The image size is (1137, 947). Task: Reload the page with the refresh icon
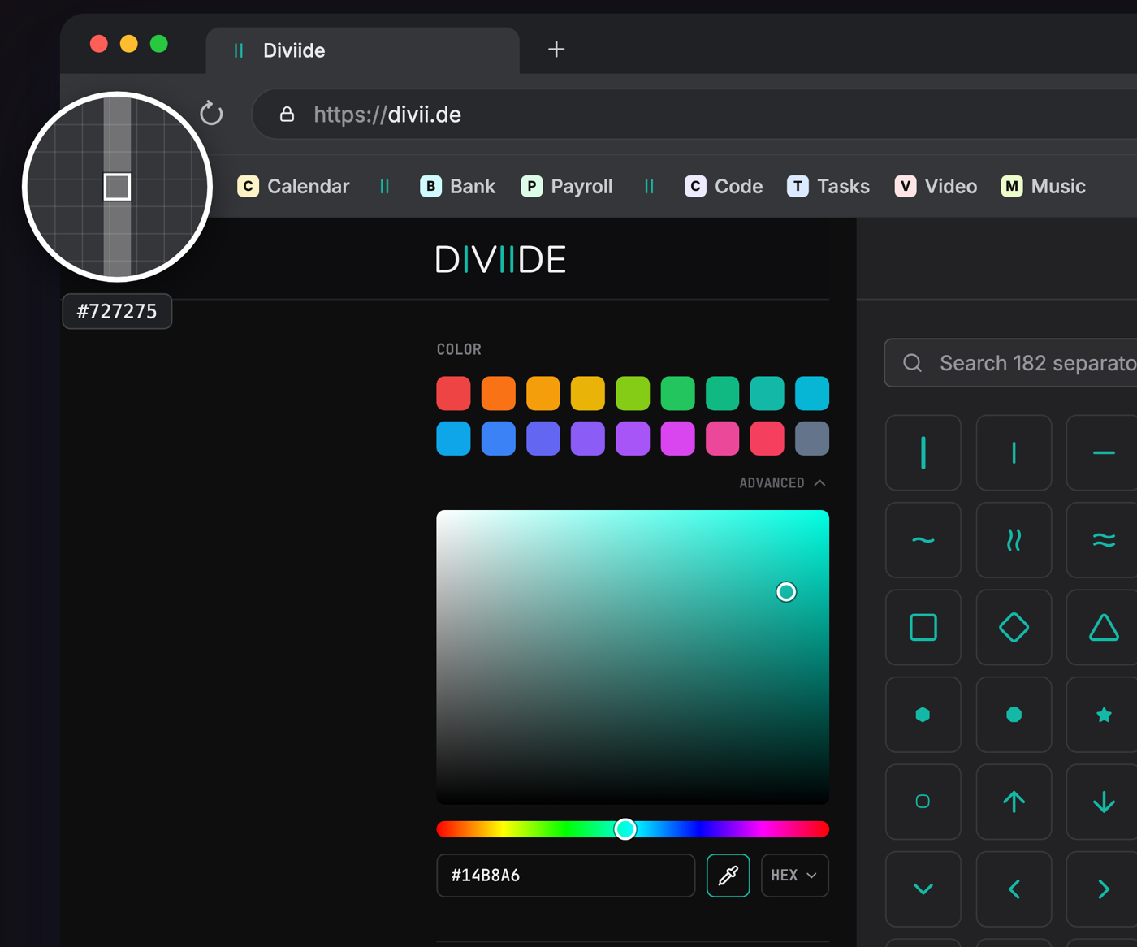tap(211, 113)
